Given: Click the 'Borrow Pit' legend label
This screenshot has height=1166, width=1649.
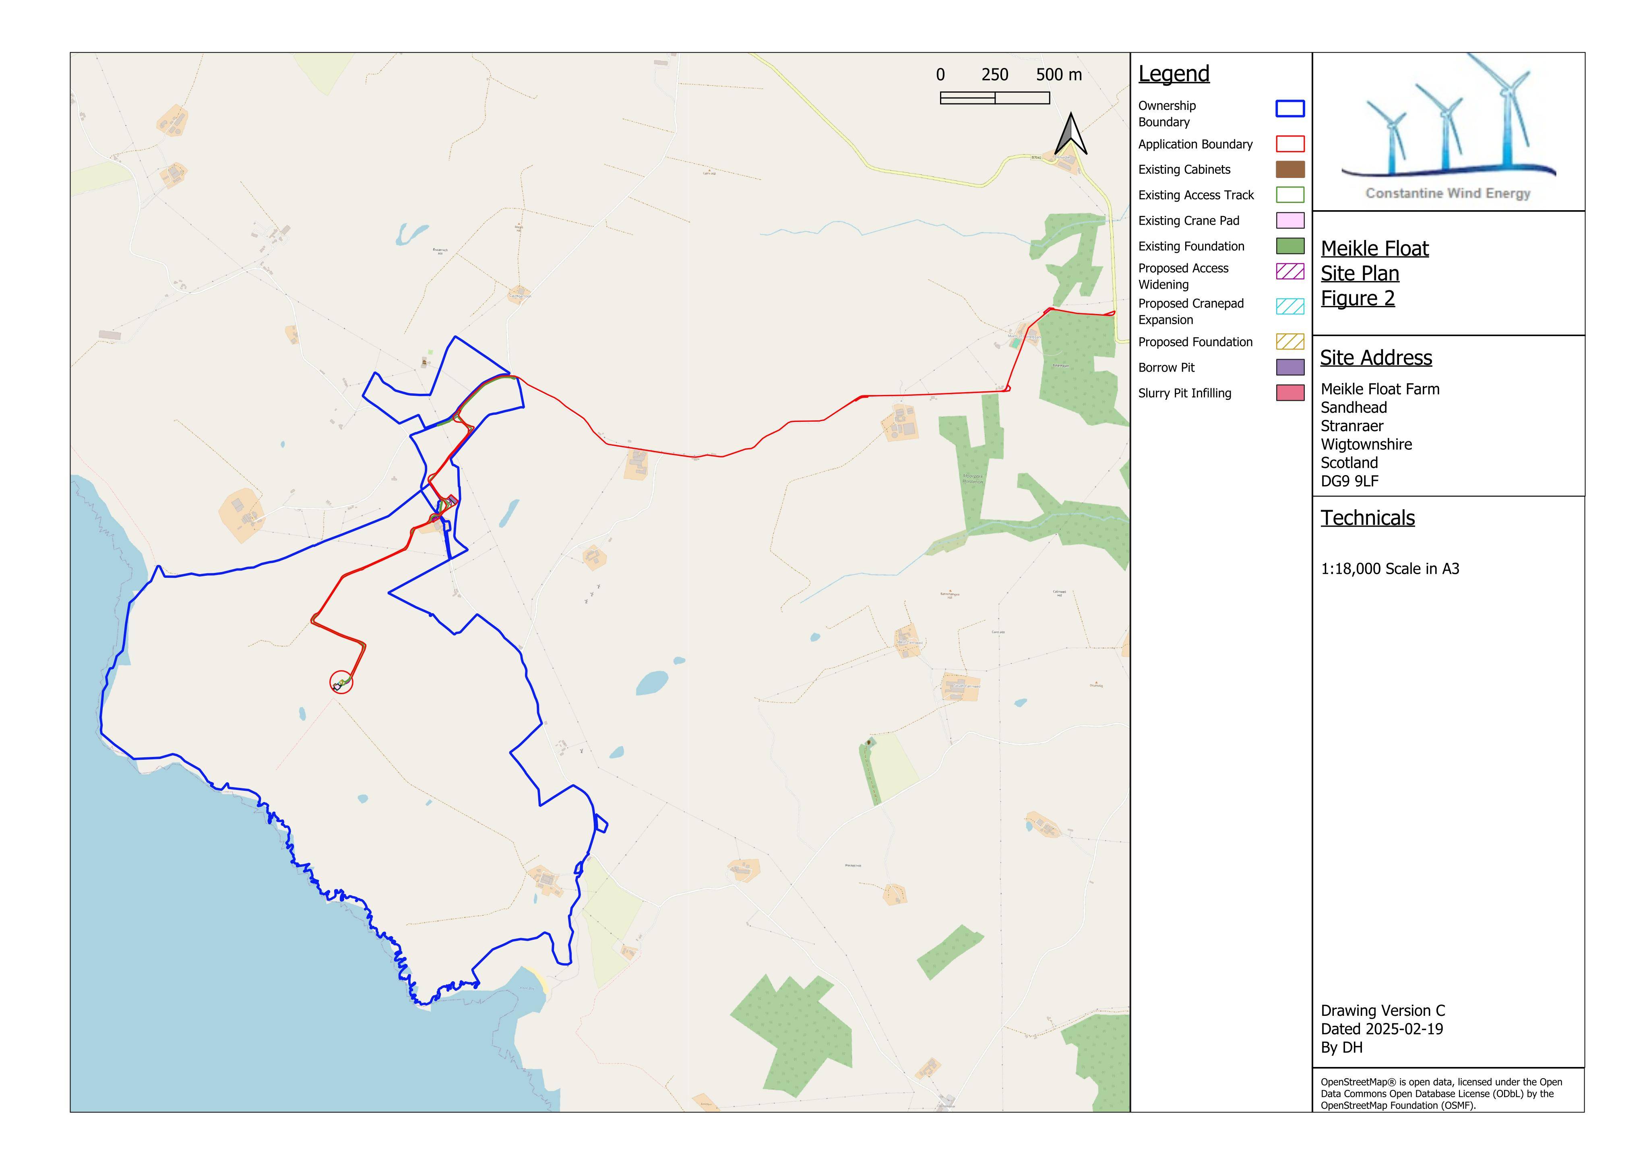Looking at the screenshot, I should coord(1166,368).
